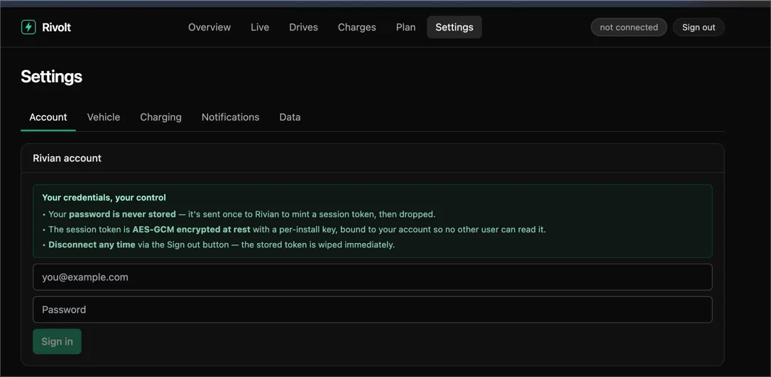Viewport: 771px width, 377px height.
Task: Click the 'password is never stored' bullet
Action: pyautogui.click(x=239, y=215)
